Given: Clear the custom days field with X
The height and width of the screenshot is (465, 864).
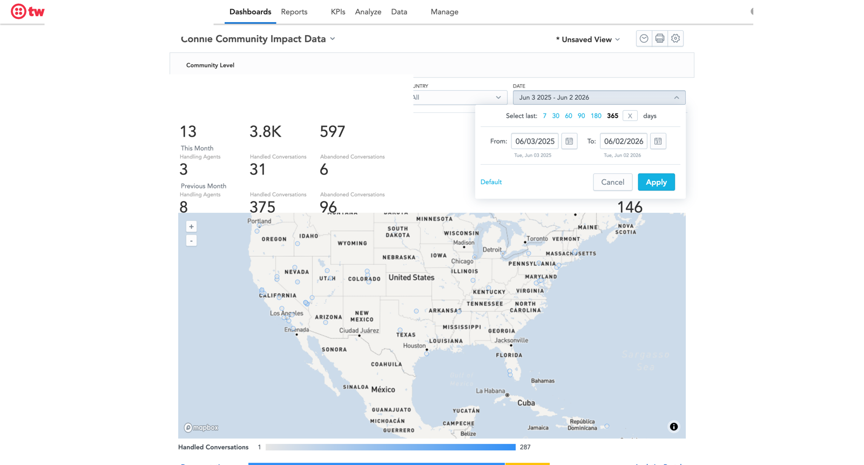Looking at the screenshot, I should [630, 116].
